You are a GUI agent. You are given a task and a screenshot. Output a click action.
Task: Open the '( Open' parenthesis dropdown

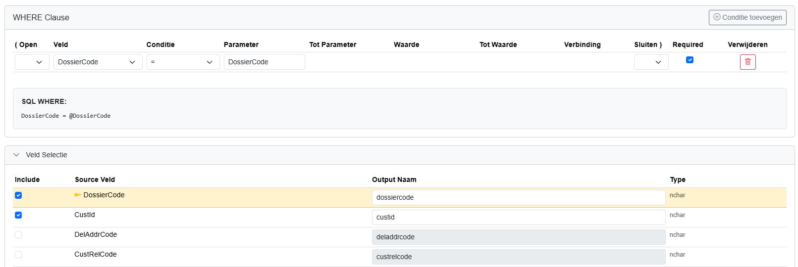coord(32,62)
